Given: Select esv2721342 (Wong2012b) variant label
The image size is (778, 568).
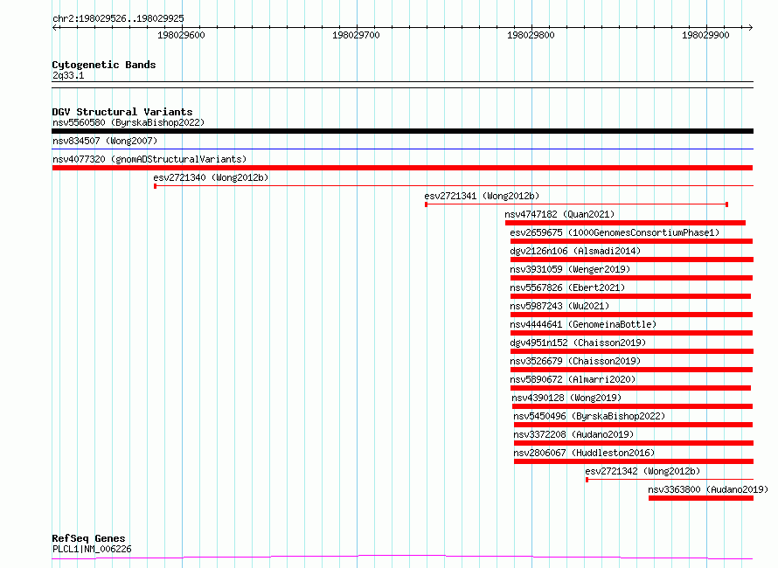Looking at the screenshot, I should (x=643, y=471).
